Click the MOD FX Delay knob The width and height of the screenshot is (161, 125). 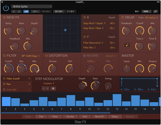(x=8, y=31)
